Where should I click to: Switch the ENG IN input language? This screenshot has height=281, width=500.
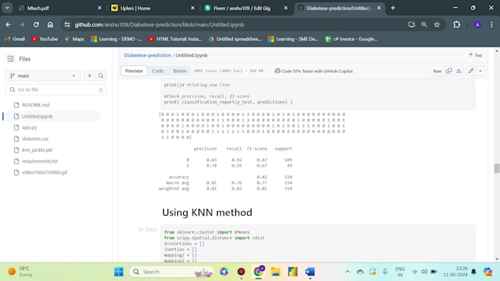400,271
